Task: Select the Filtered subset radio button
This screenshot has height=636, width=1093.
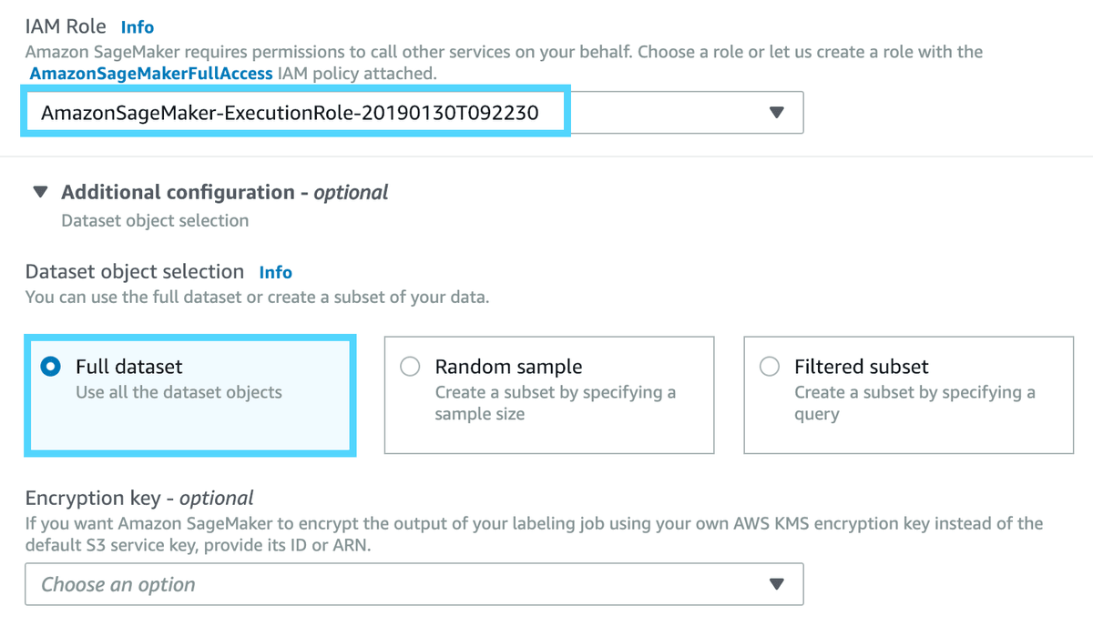Action: tap(770, 367)
